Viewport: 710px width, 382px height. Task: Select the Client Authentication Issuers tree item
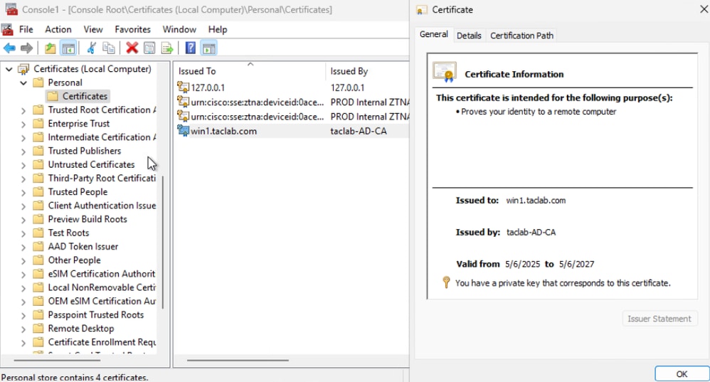102,206
